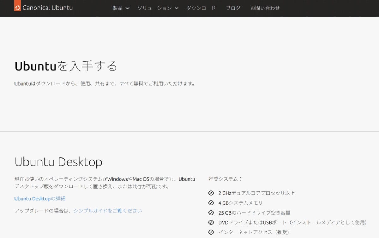Screen dimensions: 379x238
Task: Open the 製品 navigation menu
Action: point(117,8)
